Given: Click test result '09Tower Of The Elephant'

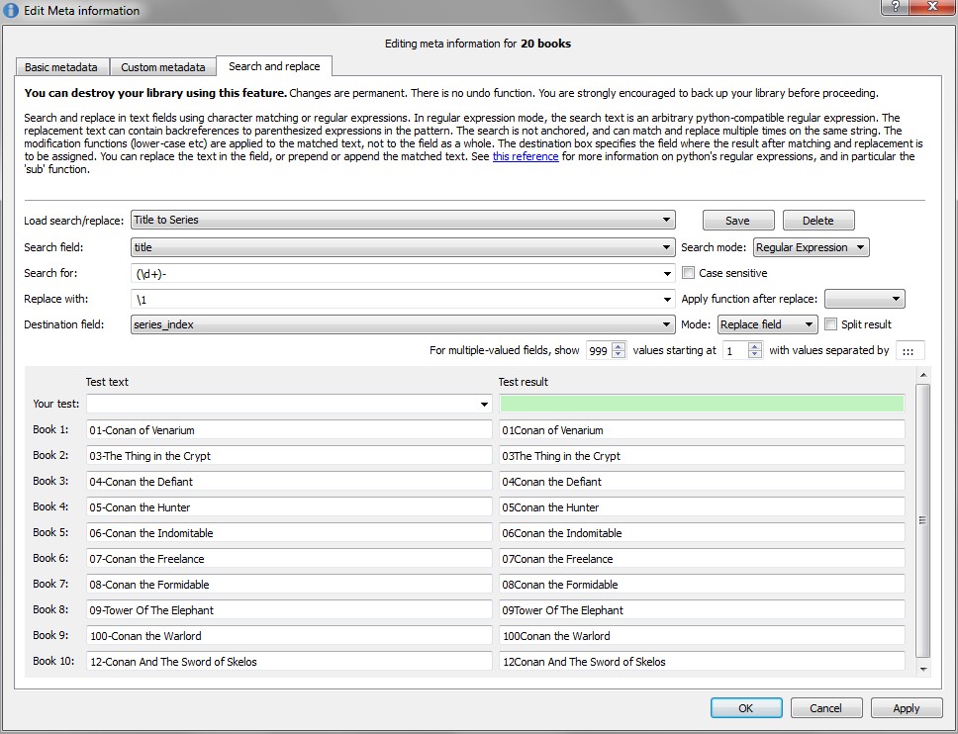Looking at the screenshot, I should (x=702, y=609).
